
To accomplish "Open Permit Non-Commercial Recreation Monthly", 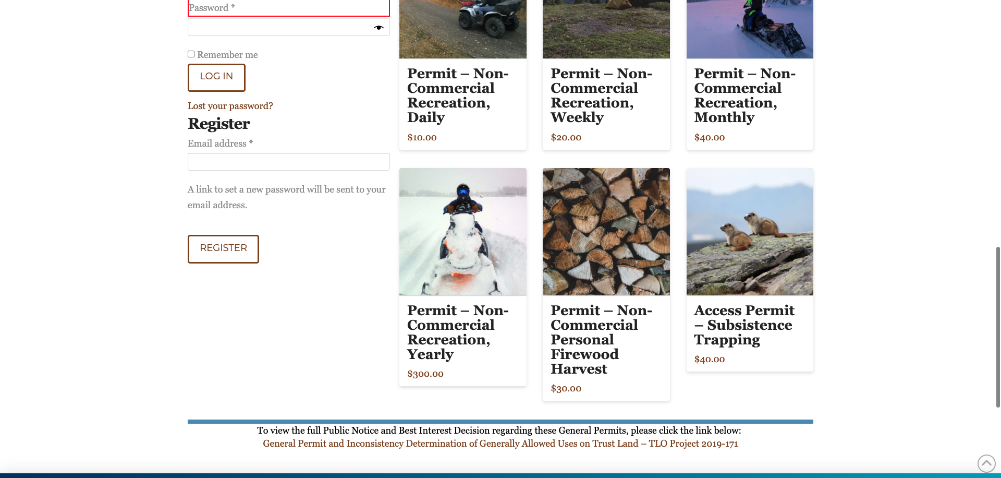I will pyautogui.click(x=744, y=95).
